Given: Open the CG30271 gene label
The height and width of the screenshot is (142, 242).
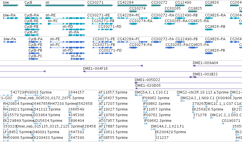Looking at the screenshot, I should (x=95, y=3).
